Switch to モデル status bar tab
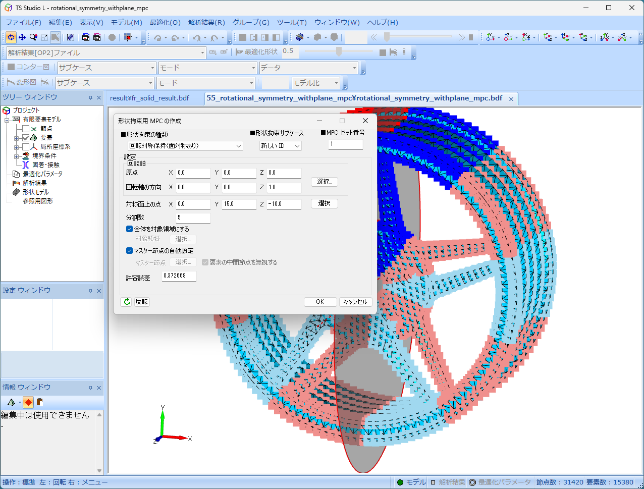 pos(411,482)
